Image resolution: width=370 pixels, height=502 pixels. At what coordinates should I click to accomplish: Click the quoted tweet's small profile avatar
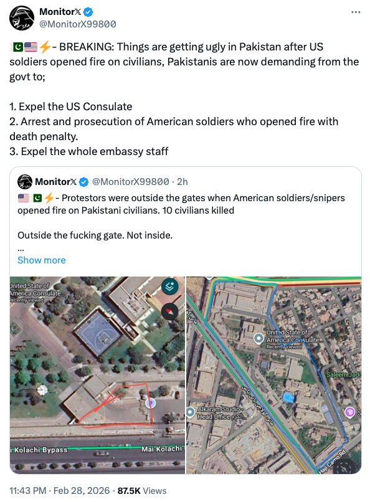pyautogui.click(x=25, y=182)
